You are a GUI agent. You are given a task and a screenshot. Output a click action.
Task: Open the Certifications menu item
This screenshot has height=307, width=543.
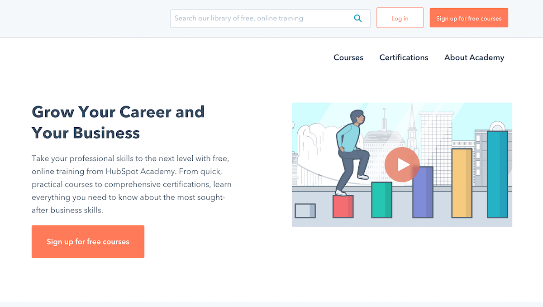pos(404,58)
